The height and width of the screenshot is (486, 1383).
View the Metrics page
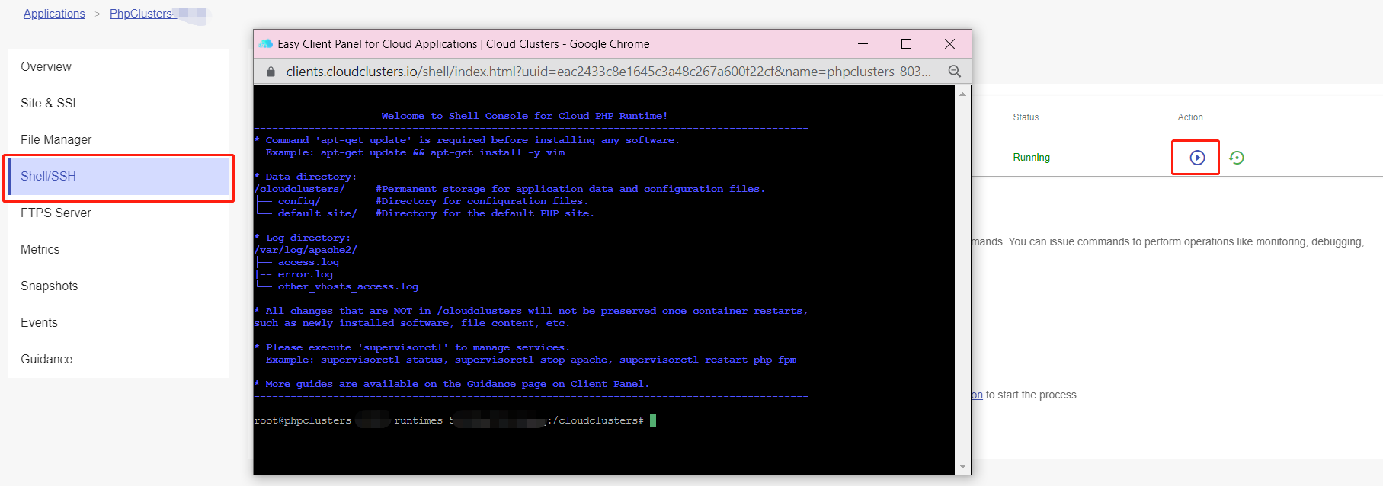(x=40, y=250)
